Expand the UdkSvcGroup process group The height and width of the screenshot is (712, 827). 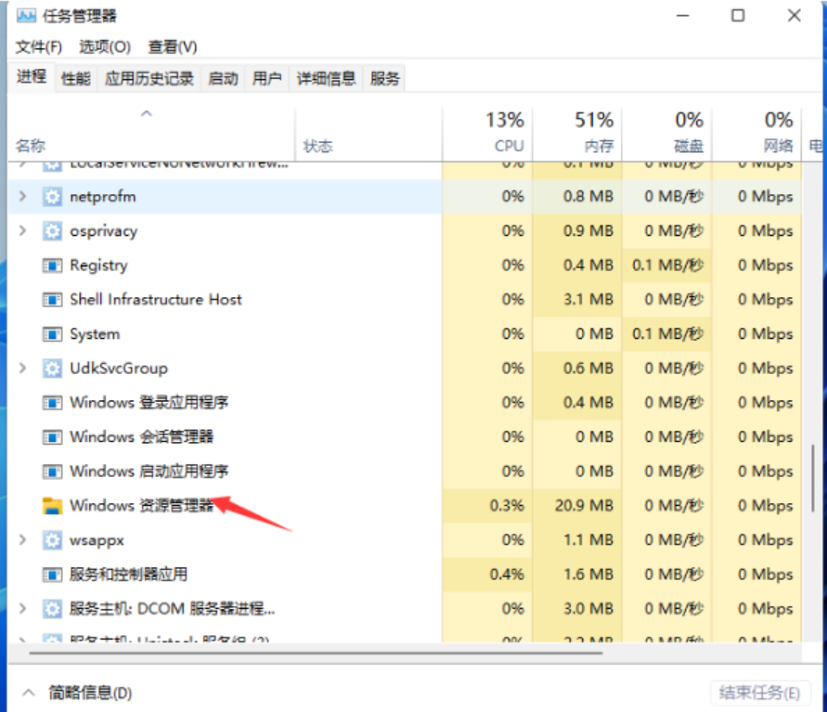click(x=23, y=369)
